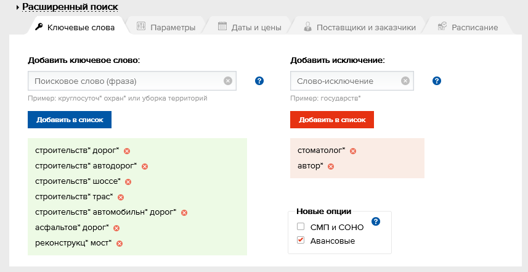
Task: Open help icon next to exclusion field
Action: coord(437,81)
